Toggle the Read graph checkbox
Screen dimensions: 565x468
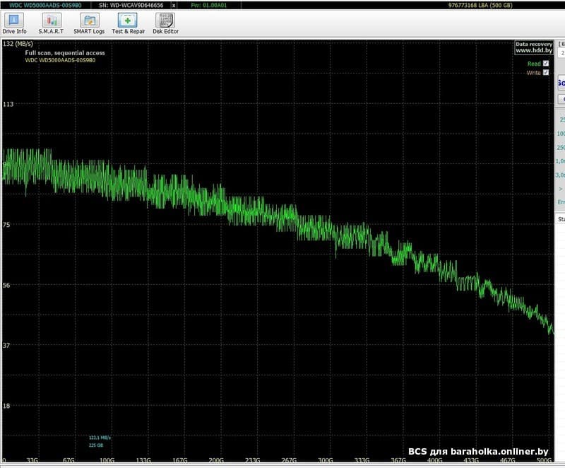[x=546, y=64]
